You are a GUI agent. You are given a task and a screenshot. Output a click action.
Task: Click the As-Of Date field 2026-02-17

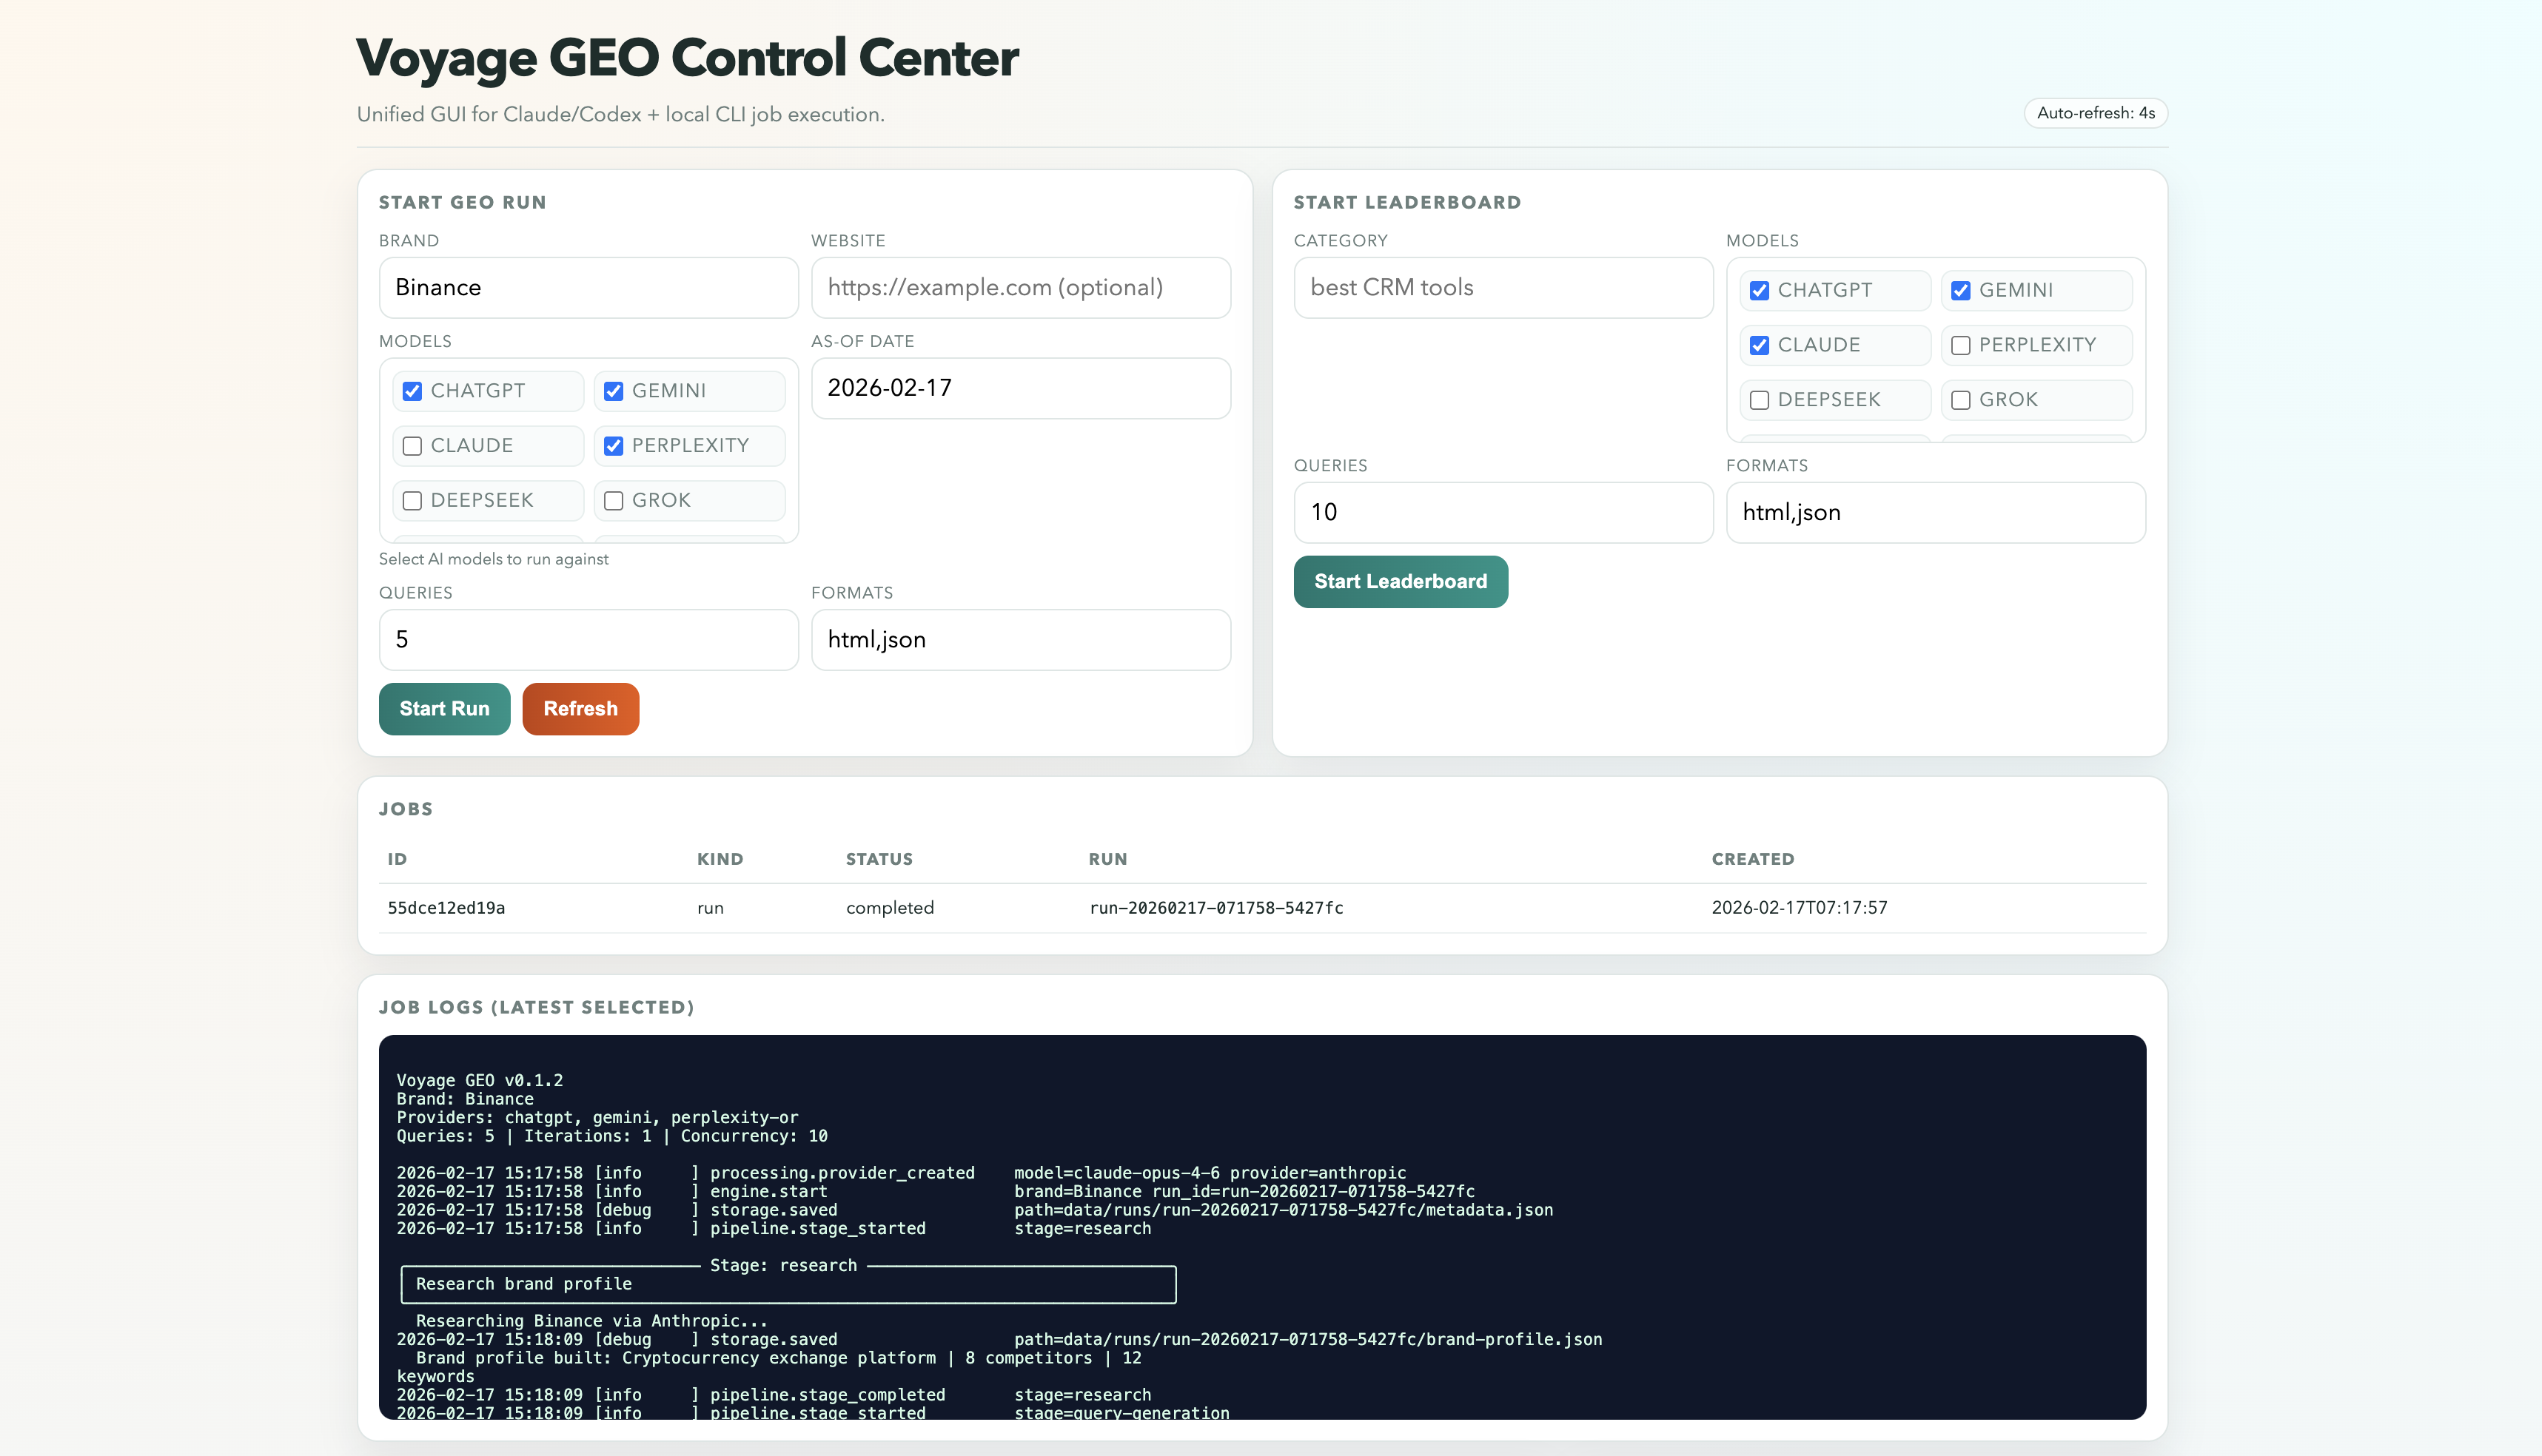(x=1020, y=388)
